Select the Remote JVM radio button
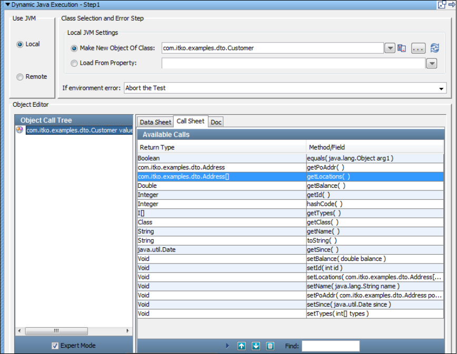457x354 pixels. click(x=20, y=77)
